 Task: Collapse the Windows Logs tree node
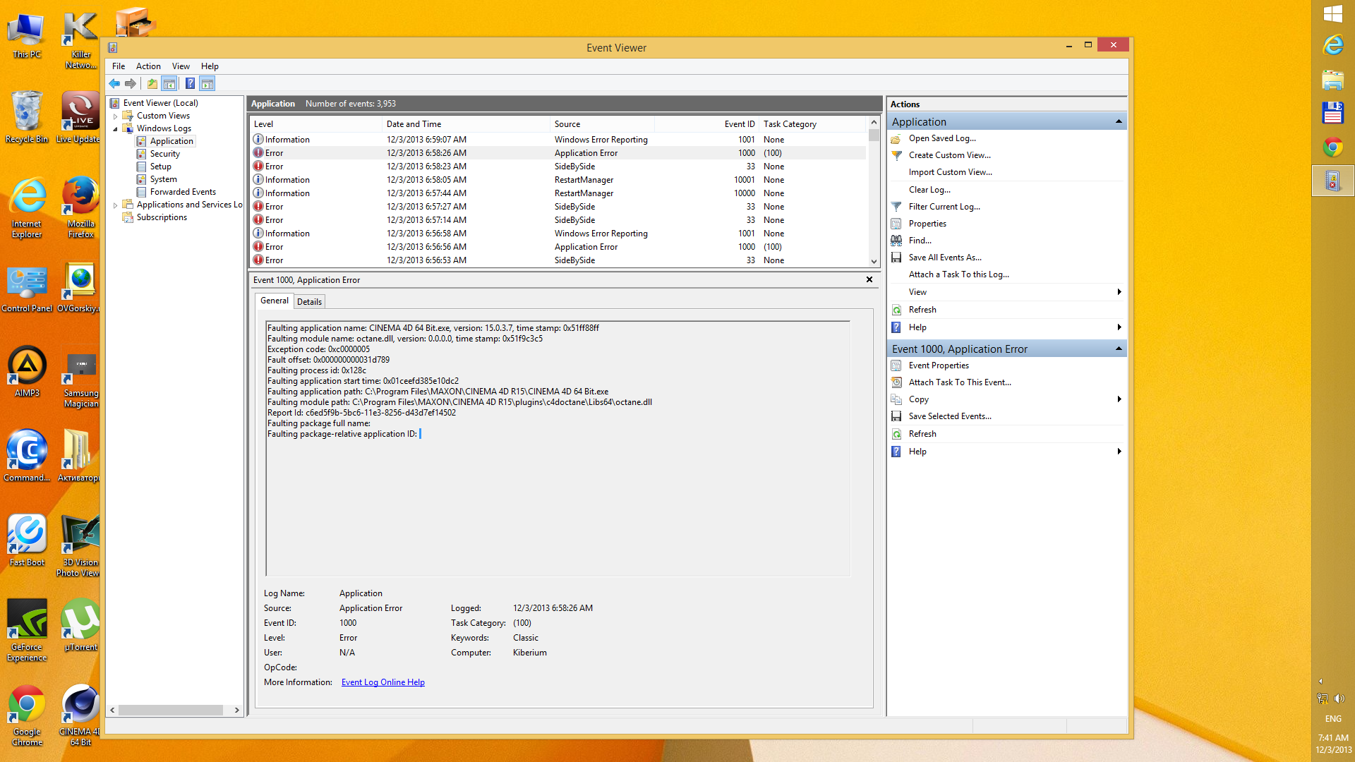click(116, 128)
